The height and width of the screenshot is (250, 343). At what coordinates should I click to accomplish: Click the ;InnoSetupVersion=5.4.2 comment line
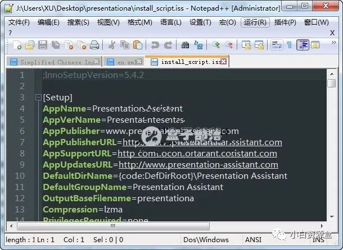pyautogui.click(x=93, y=75)
